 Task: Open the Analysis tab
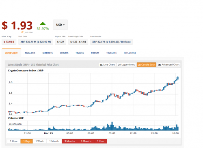(x=30, y=53)
